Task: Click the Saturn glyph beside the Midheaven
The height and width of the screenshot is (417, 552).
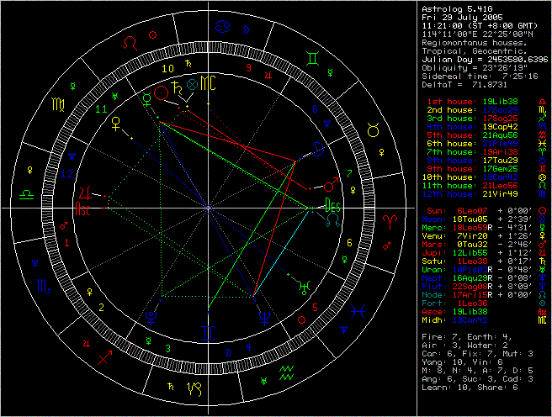Action: pyautogui.click(x=176, y=86)
